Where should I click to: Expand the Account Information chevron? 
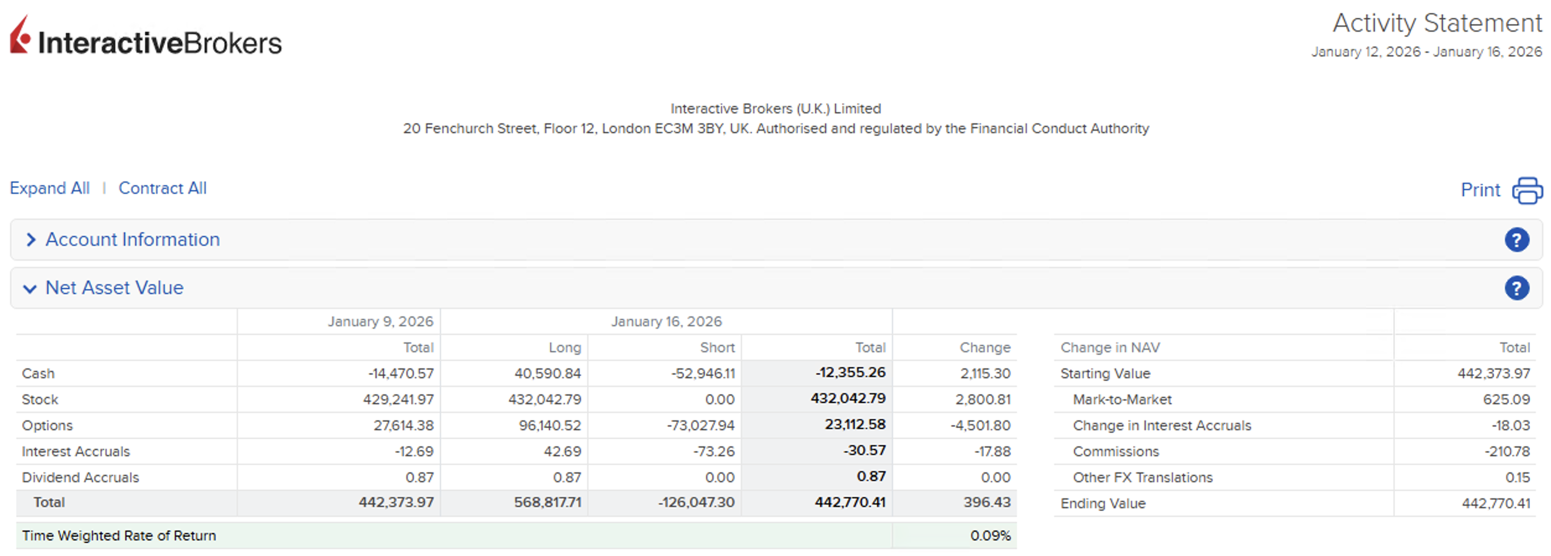(x=30, y=240)
